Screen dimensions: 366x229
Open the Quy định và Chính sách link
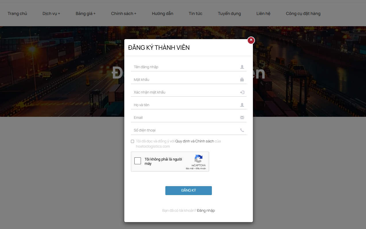(x=194, y=141)
